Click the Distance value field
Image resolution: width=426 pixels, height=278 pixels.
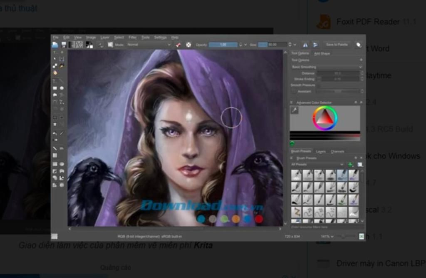coord(338,73)
